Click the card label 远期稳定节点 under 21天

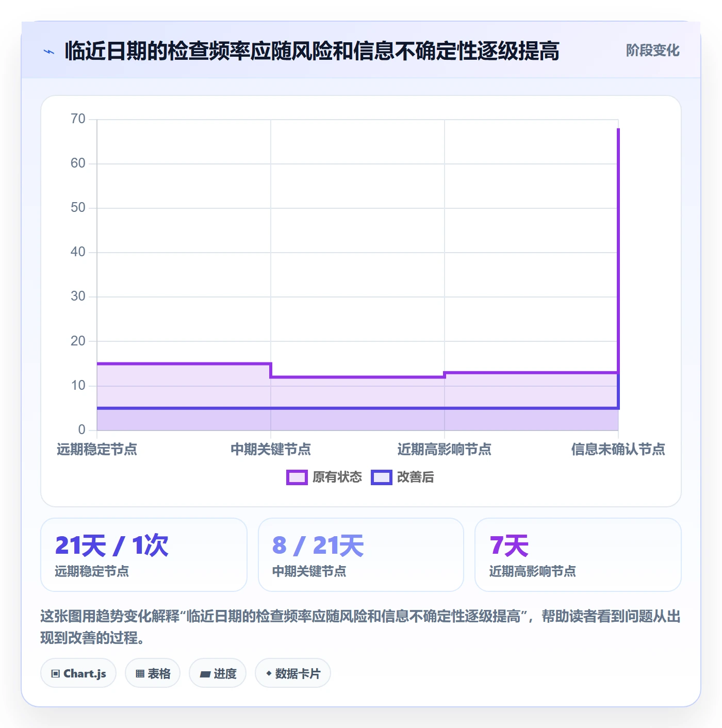tap(92, 571)
